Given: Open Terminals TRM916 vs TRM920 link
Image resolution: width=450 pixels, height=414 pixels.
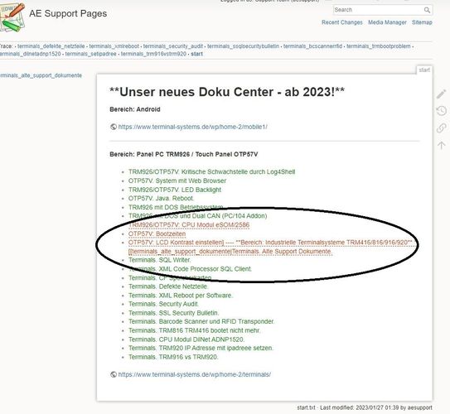Looking at the screenshot, I should coord(173,357).
